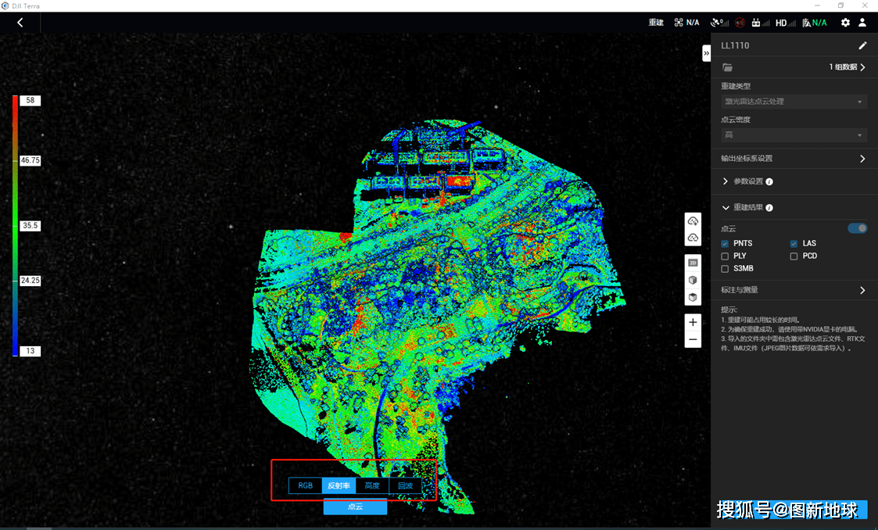Open the 重建 menu in top bar
Image resolution: width=878 pixels, height=530 pixels.
[x=656, y=23]
